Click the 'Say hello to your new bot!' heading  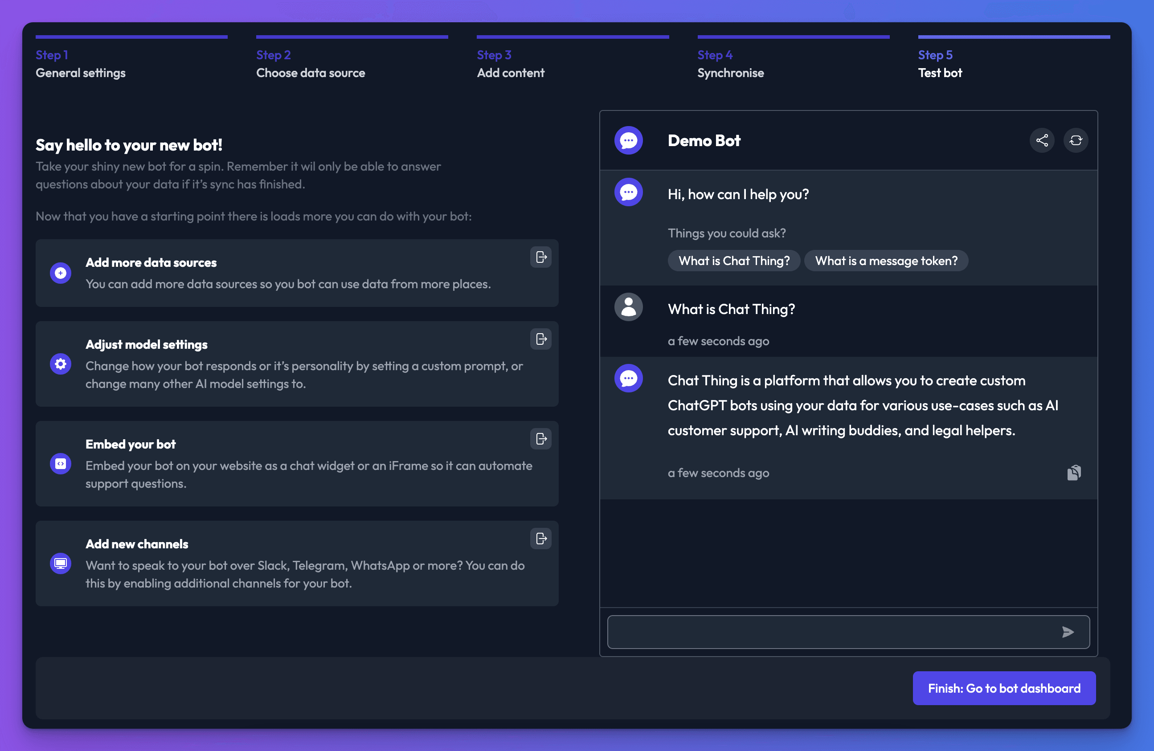point(129,145)
